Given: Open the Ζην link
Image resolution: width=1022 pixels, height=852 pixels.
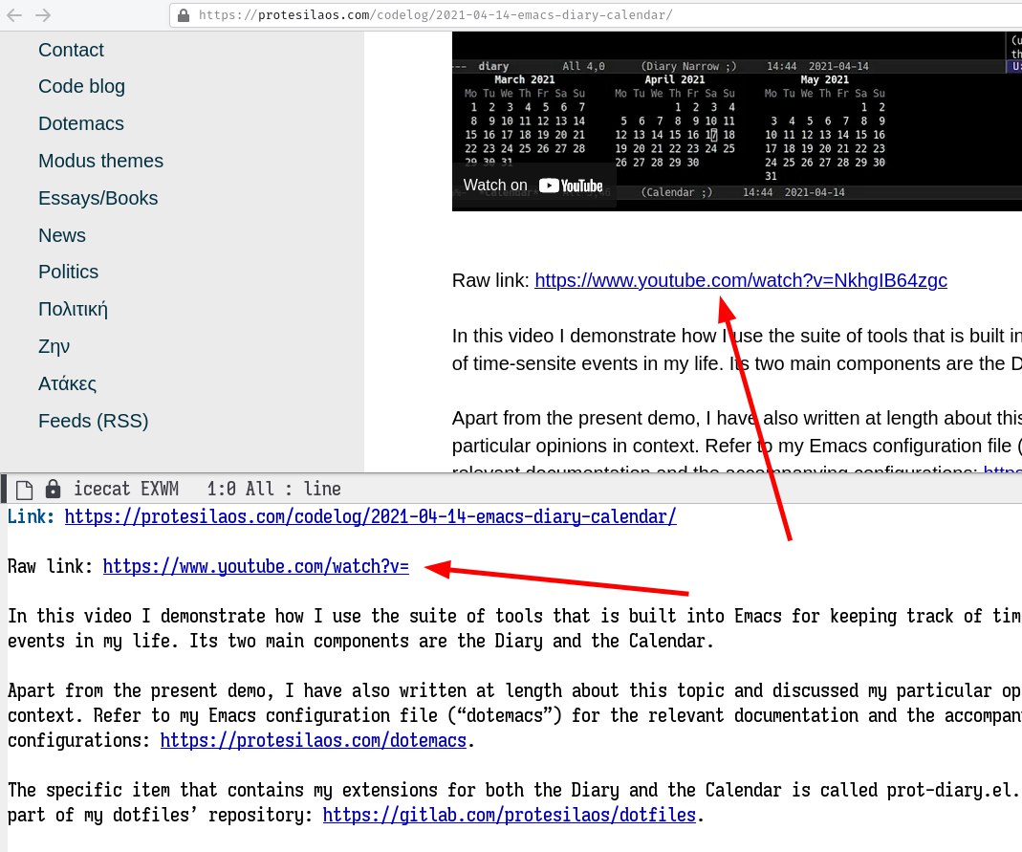Looking at the screenshot, I should 54,346.
